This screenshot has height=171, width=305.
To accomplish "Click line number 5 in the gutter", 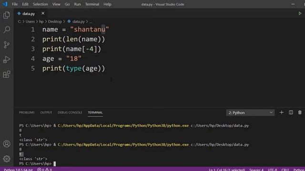I will [33, 68].
